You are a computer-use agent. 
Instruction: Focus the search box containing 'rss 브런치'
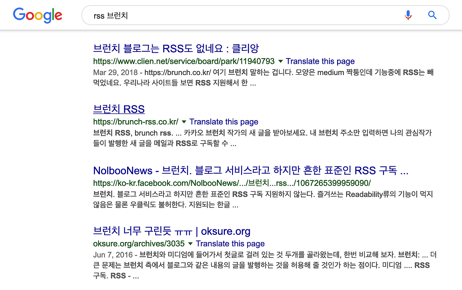(x=265, y=15)
